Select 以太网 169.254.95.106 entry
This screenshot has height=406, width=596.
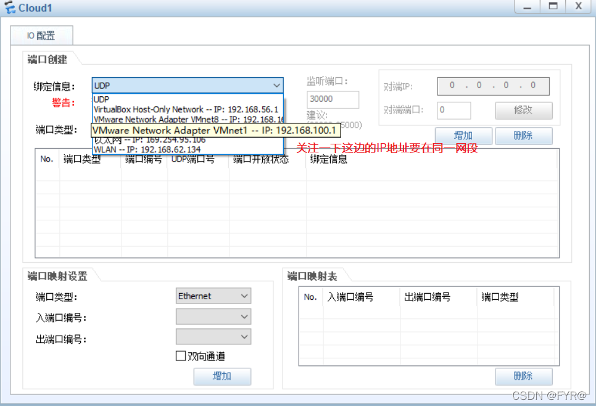point(188,140)
